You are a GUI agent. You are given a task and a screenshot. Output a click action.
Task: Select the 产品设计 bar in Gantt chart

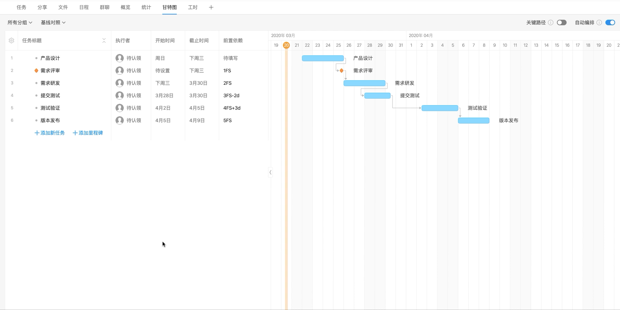point(323,58)
